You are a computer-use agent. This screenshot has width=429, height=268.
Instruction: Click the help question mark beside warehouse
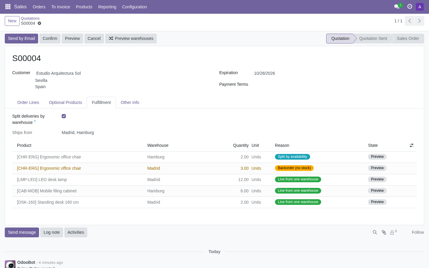point(35,121)
